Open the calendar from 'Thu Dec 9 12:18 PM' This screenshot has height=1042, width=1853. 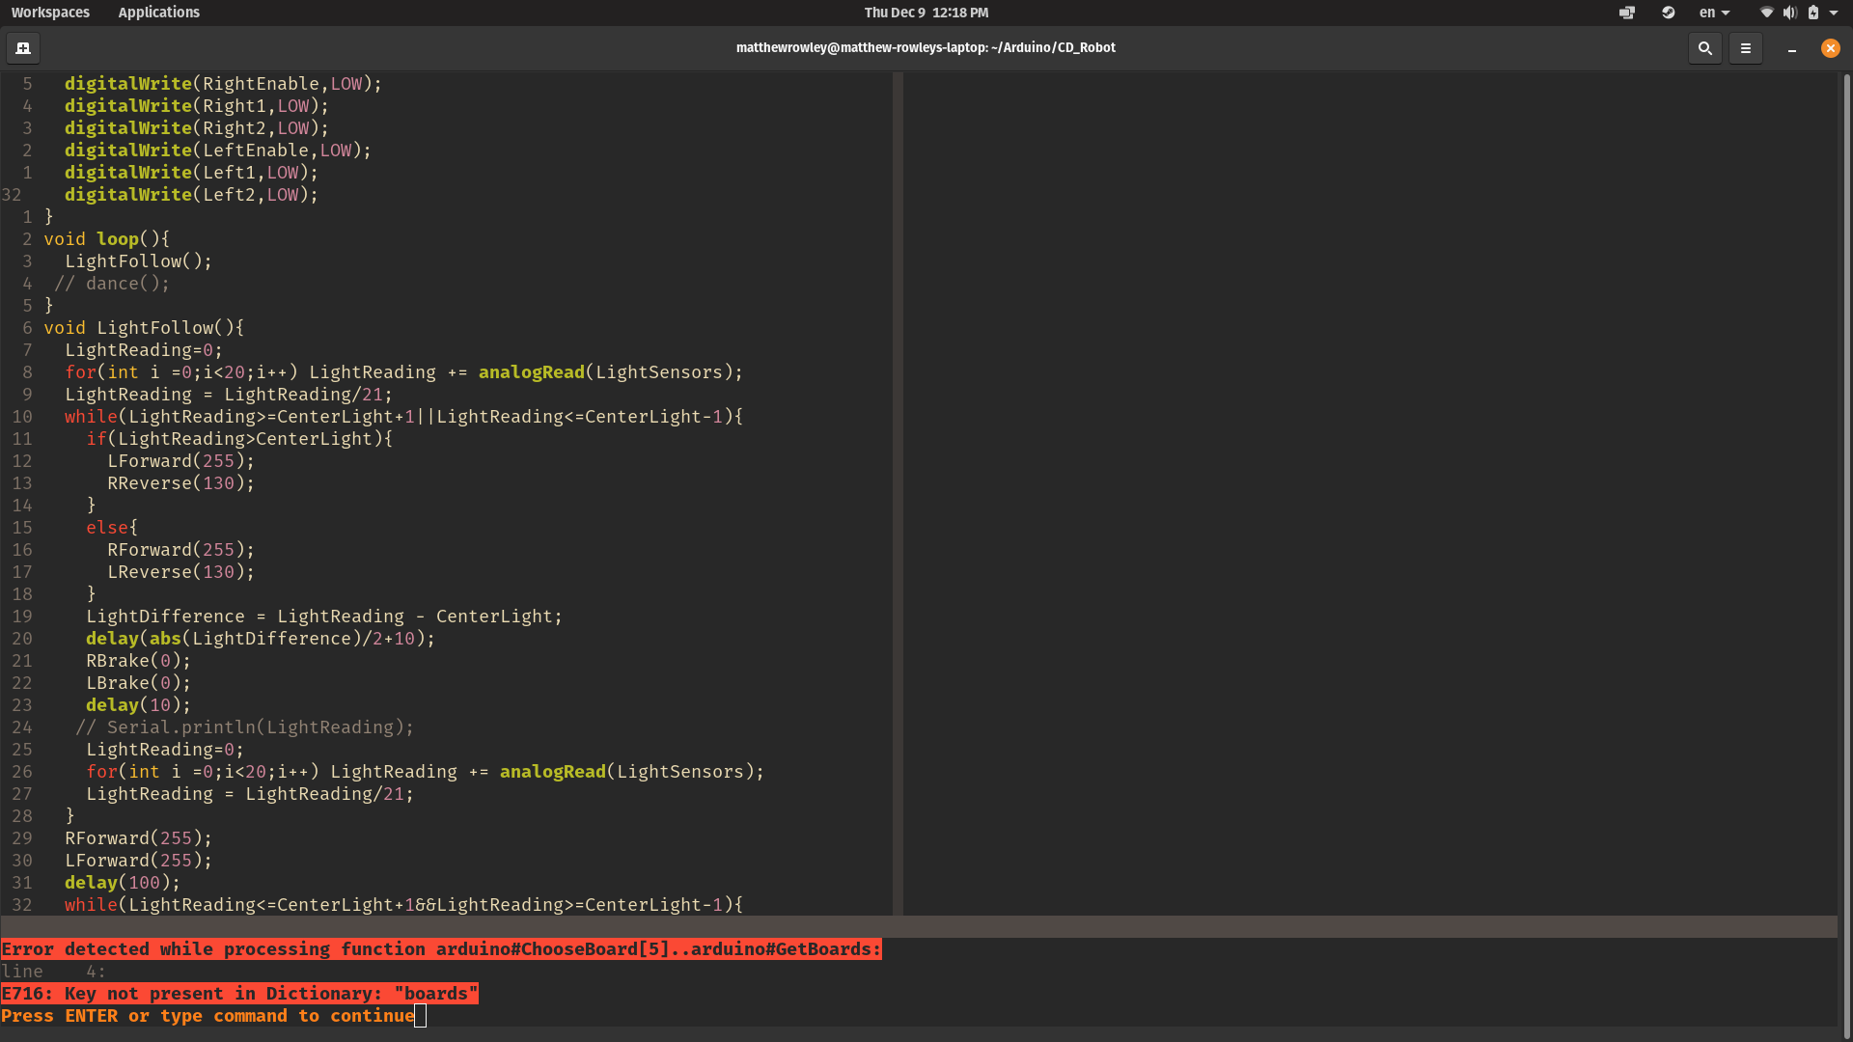tap(926, 13)
